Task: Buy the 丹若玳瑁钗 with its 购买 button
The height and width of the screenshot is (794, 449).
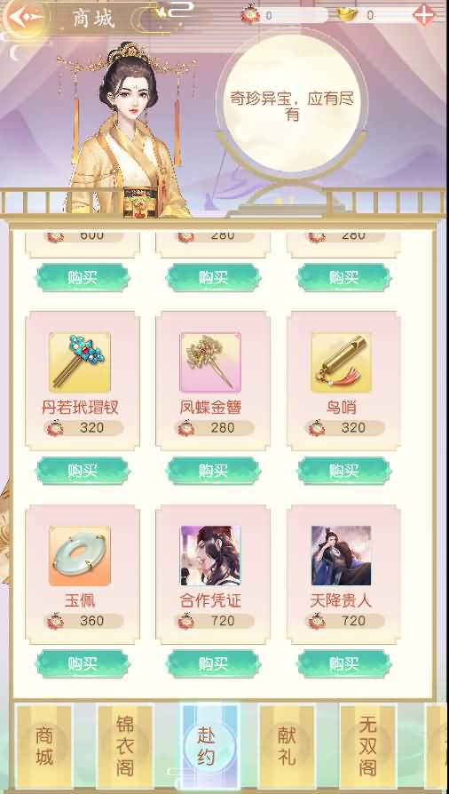Action: (x=83, y=471)
